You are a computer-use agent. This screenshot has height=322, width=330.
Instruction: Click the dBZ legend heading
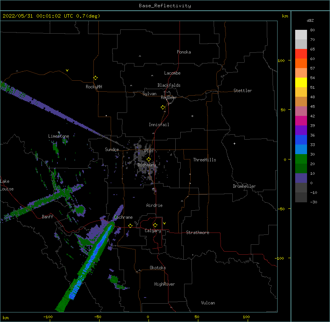point(310,20)
